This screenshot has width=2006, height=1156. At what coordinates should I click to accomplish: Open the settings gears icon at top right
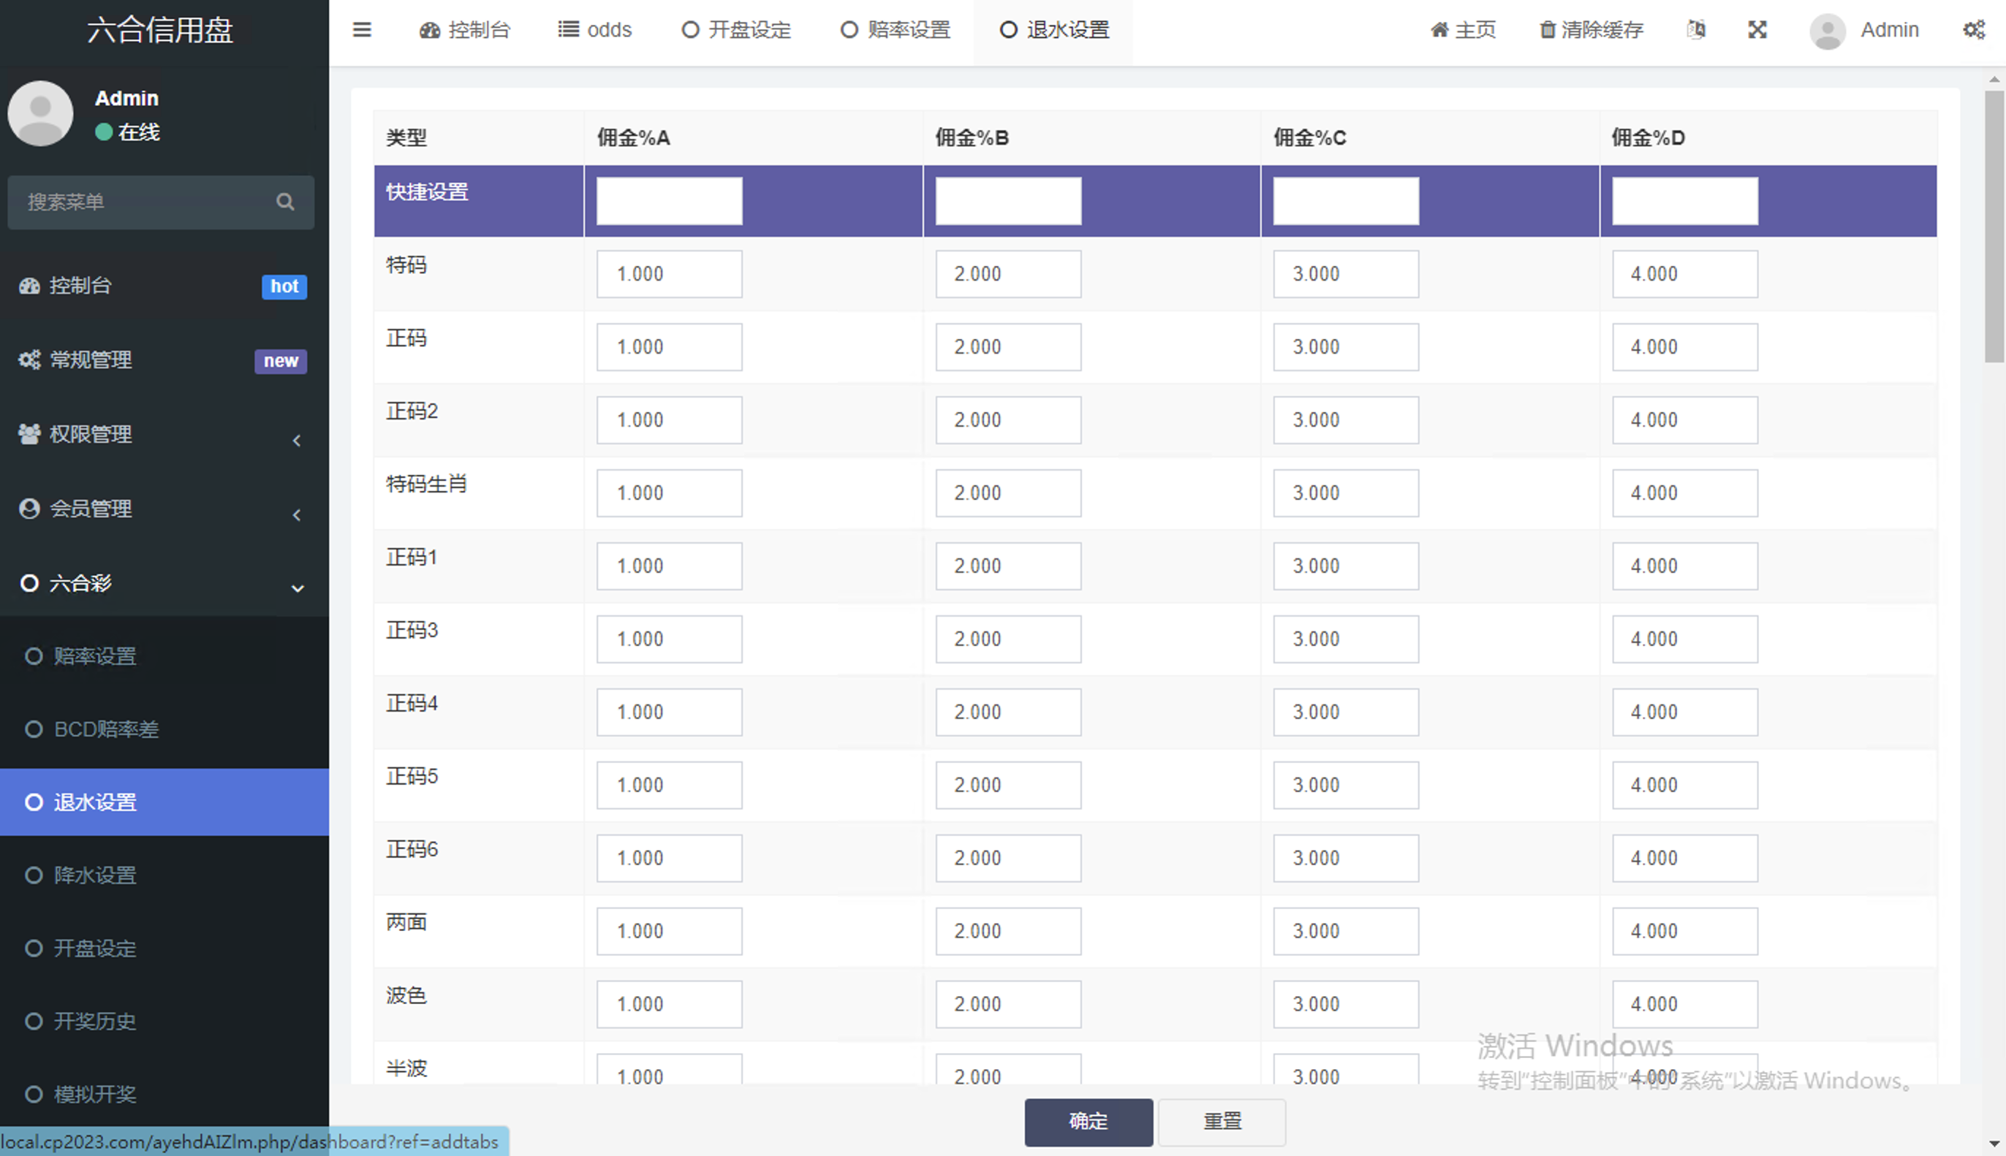click(x=1975, y=30)
